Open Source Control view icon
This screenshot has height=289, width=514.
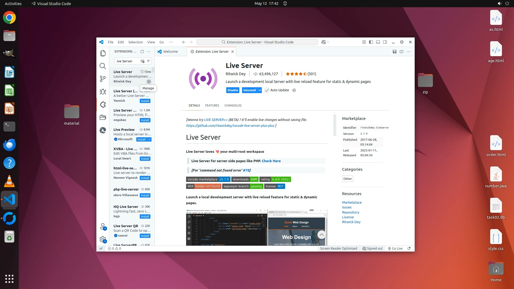click(103, 79)
